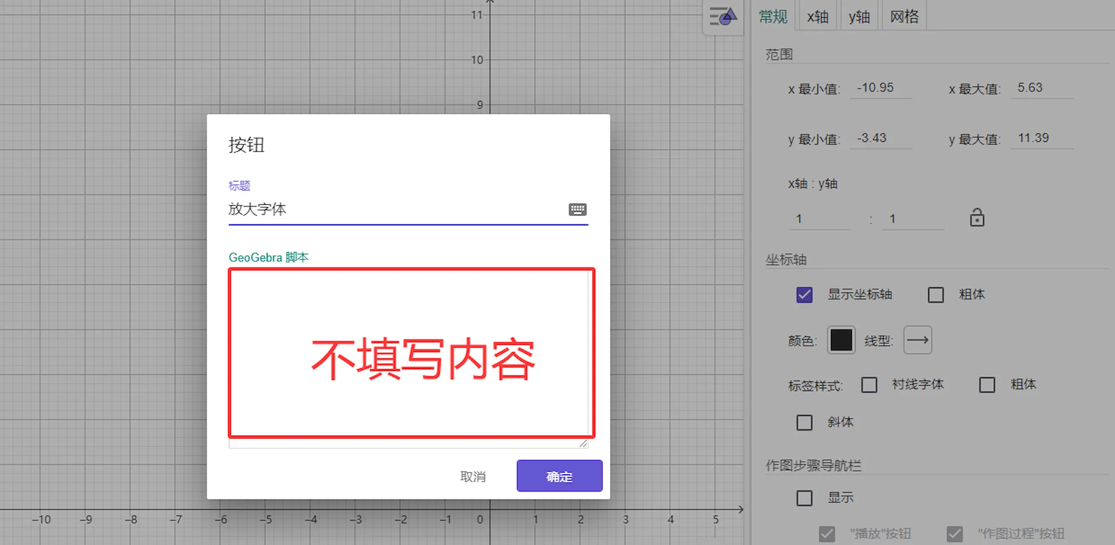Enable 粗体 for coordinate axes
The image size is (1115, 545).
[935, 295]
